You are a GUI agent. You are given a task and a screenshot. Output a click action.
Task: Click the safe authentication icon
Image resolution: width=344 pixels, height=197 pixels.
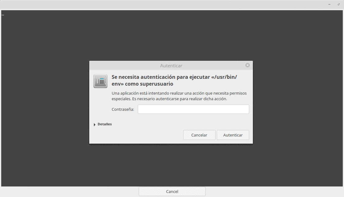pos(100,81)
